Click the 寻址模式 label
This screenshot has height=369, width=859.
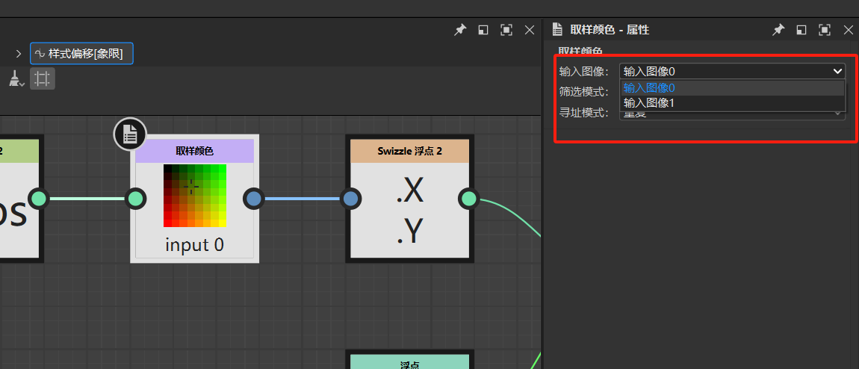pyautogui.click(x=584, y=113)
